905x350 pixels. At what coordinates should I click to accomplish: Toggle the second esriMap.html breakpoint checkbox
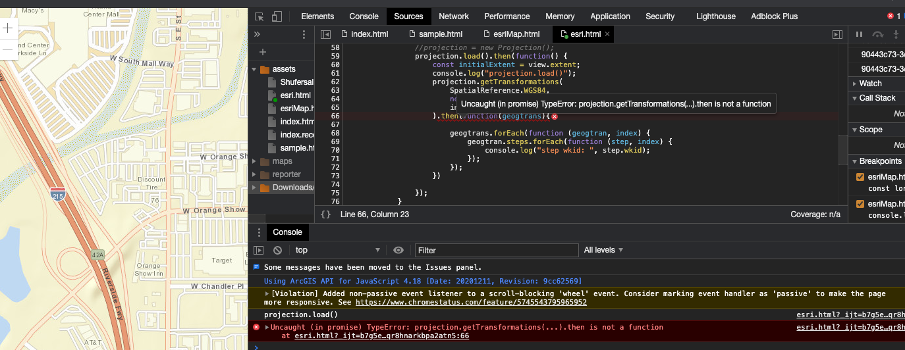tap(860, 204)
